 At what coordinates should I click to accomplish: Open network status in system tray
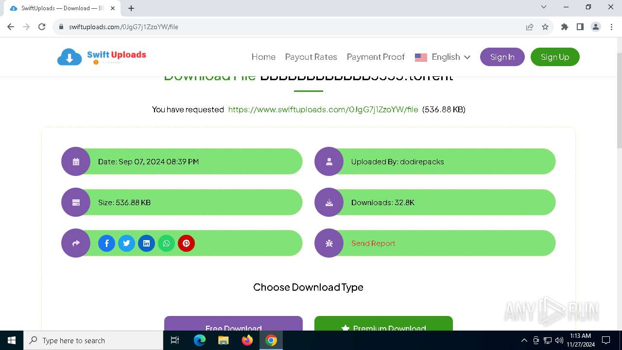[548, 340]
